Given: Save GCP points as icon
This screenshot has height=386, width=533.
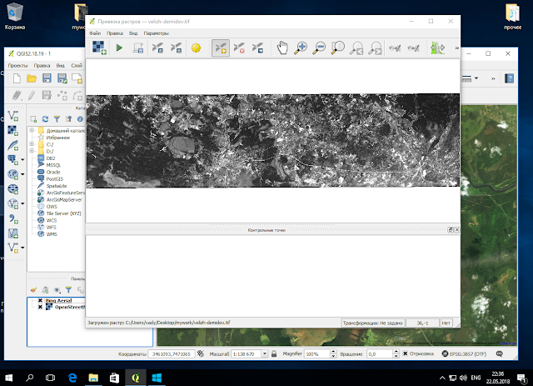Looking at the screenshot, I should 177,48.
